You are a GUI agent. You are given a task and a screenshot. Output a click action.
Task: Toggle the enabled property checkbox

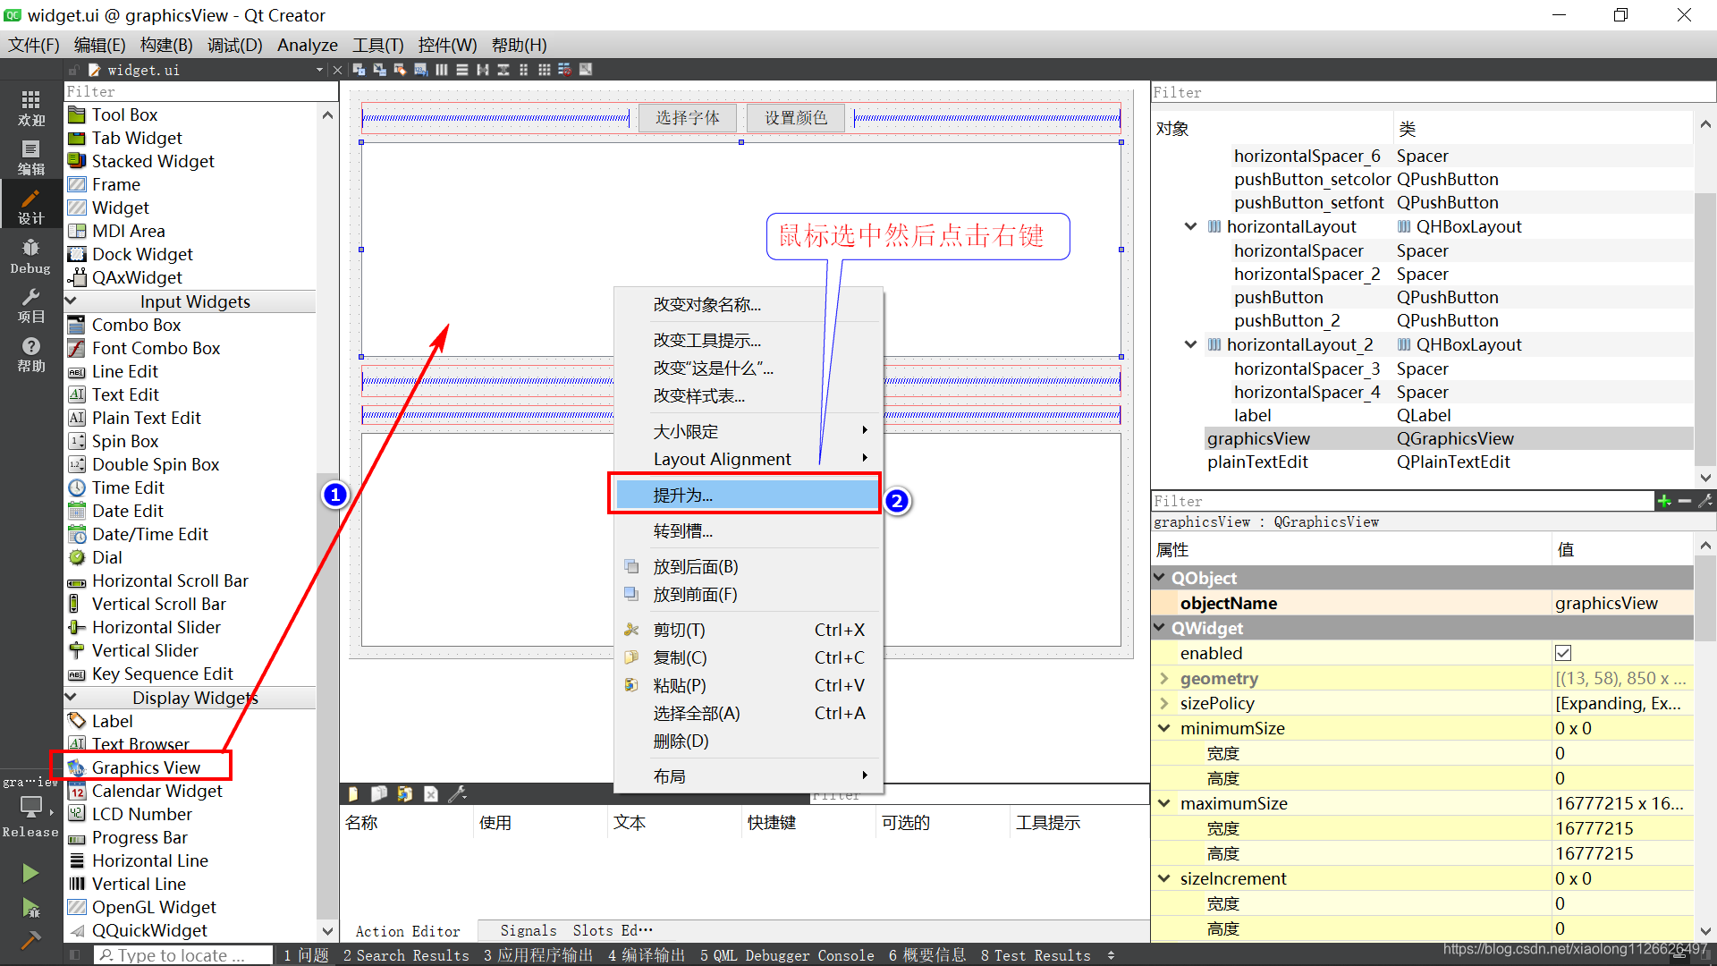(1563, 653)
